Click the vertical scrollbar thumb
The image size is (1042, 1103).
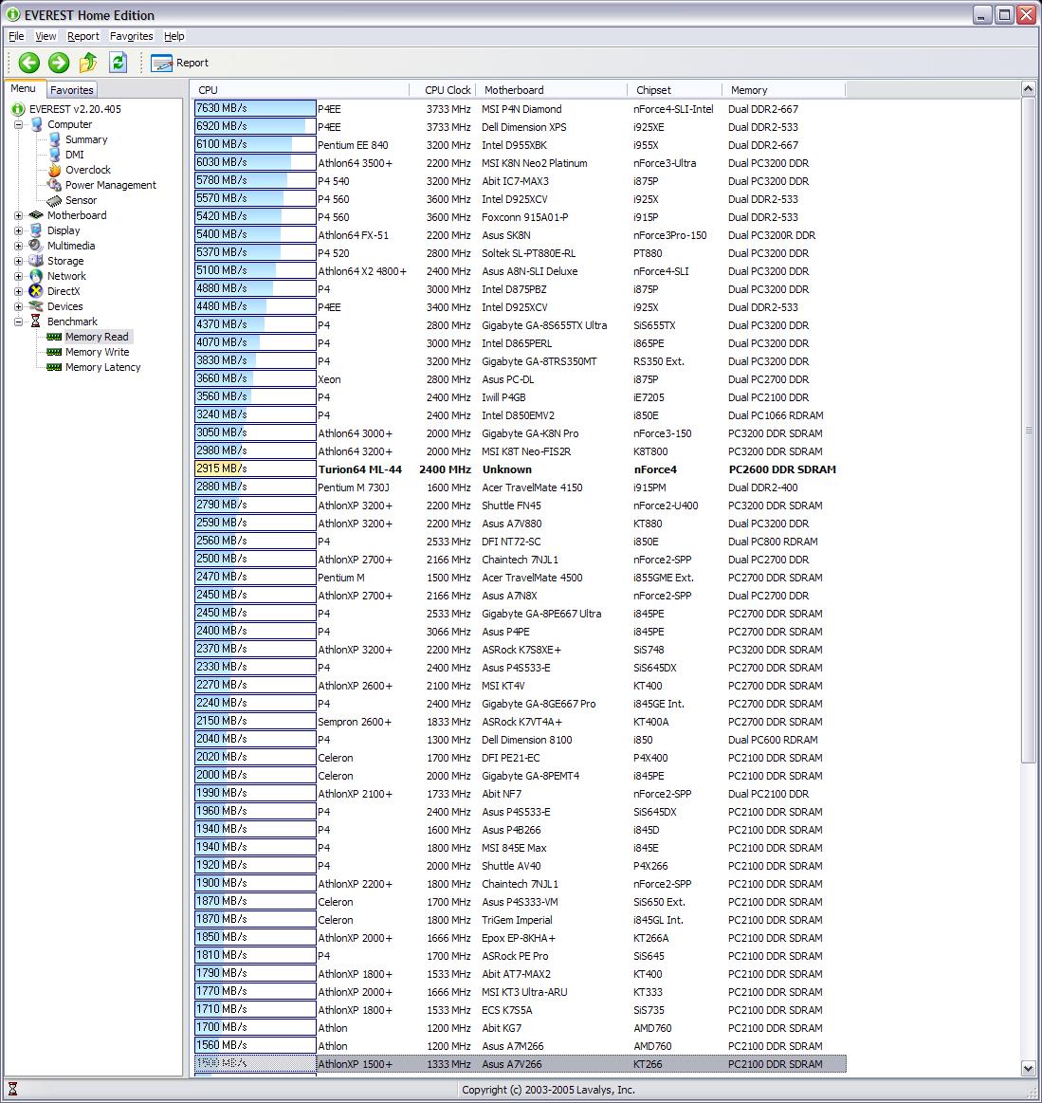[1028, 429]
